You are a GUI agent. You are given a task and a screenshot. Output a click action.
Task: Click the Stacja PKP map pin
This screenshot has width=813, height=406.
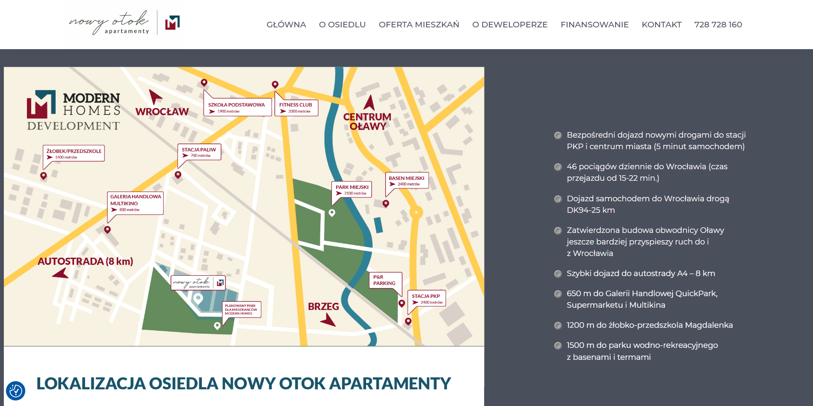point(408,321)
